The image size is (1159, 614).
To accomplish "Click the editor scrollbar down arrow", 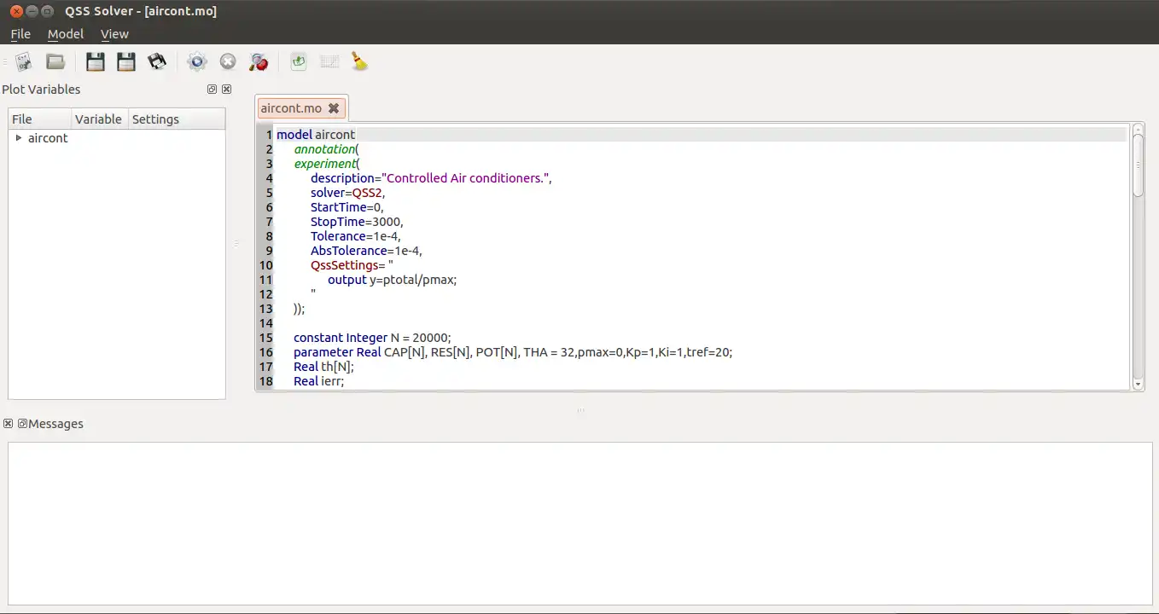I will (1138, 385).
